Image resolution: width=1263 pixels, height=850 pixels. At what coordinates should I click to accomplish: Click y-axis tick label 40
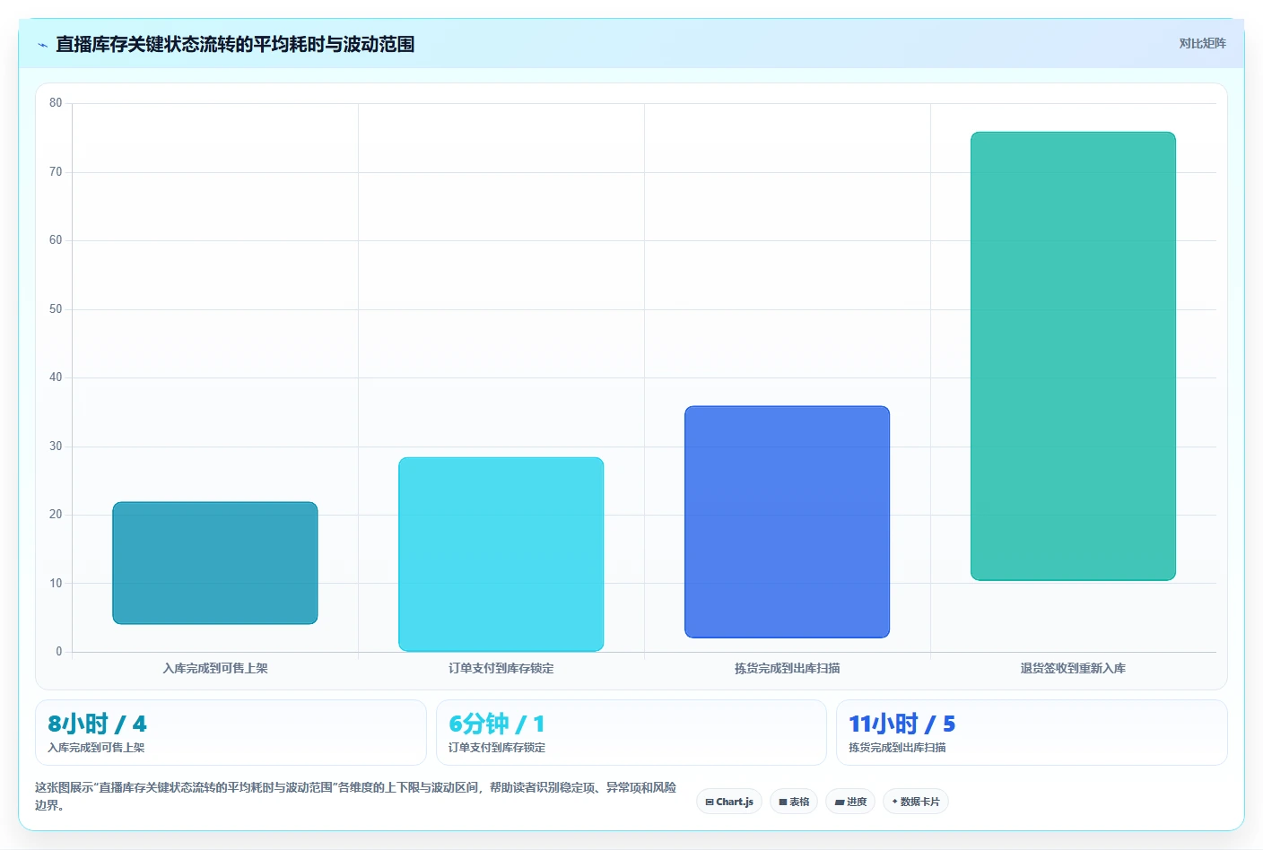[x=56, y=377]
